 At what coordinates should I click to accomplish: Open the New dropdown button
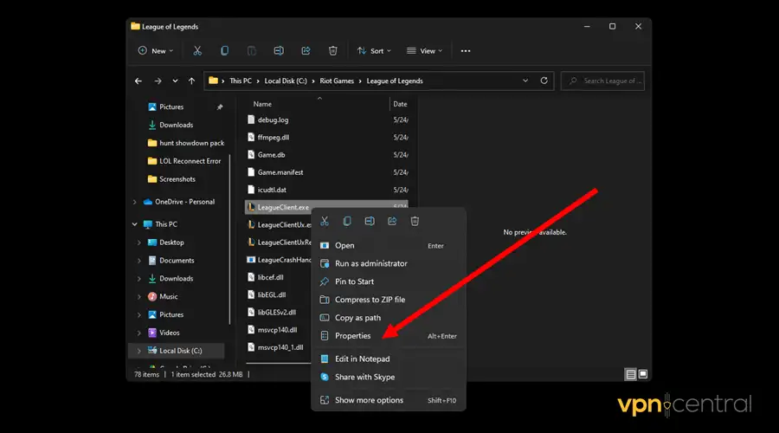(156, 51)
